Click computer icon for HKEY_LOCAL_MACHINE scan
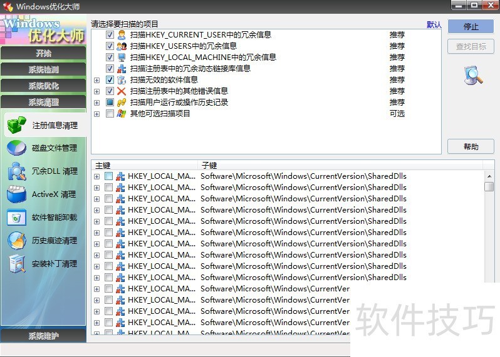The image size is (500, 357). click(x=122, y=58)
